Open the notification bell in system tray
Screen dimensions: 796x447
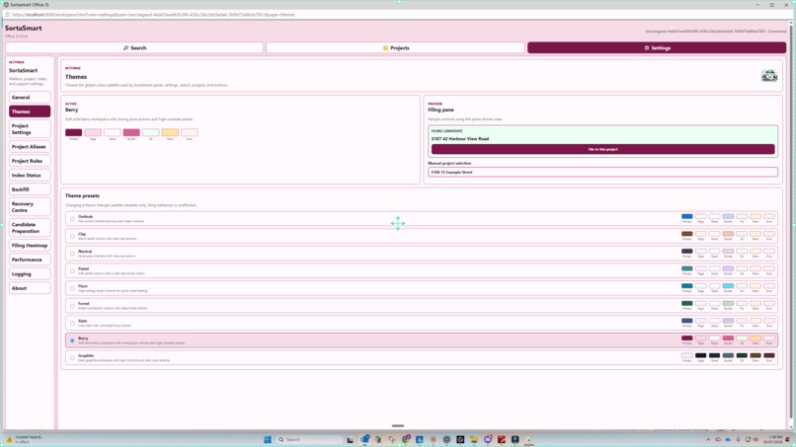pyautogui.click(x=788, y=439)
